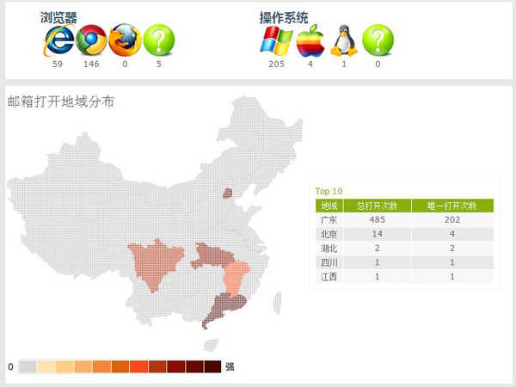
Task: Select Sichuan province on the map
Action: 155,263
